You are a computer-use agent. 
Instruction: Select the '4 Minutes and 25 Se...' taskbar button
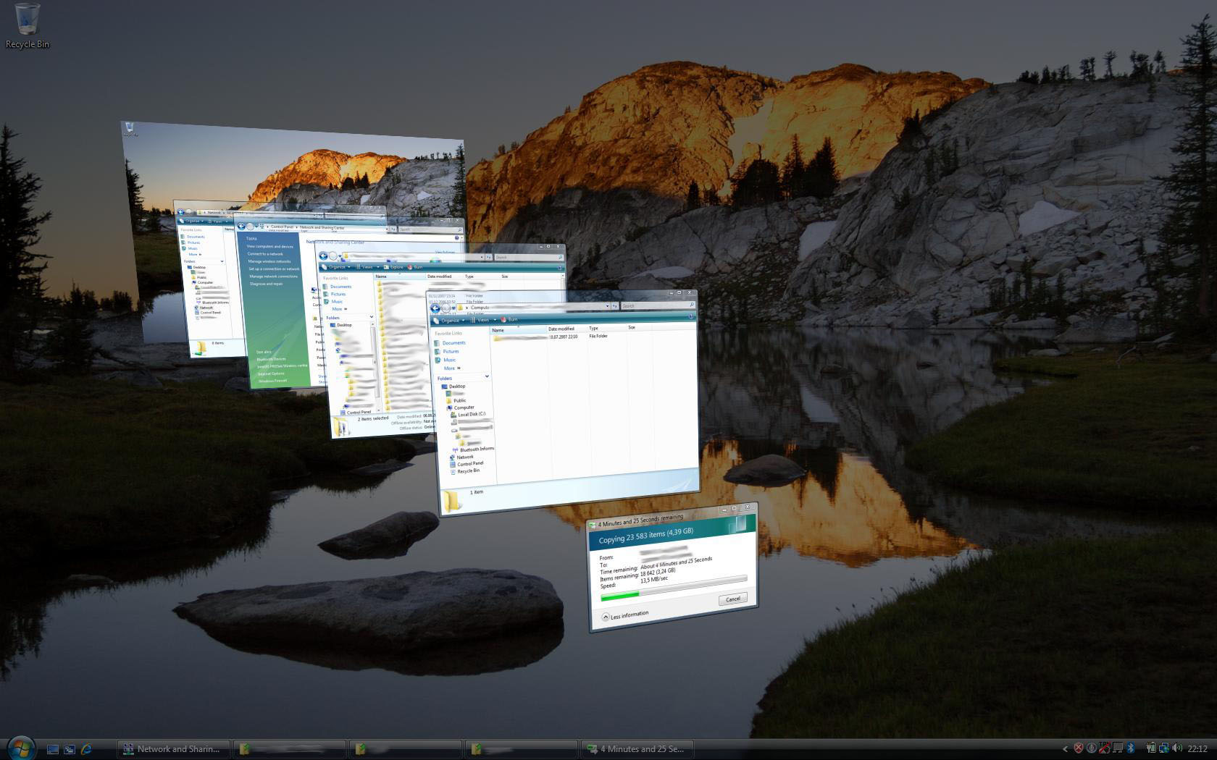(637, 749)
